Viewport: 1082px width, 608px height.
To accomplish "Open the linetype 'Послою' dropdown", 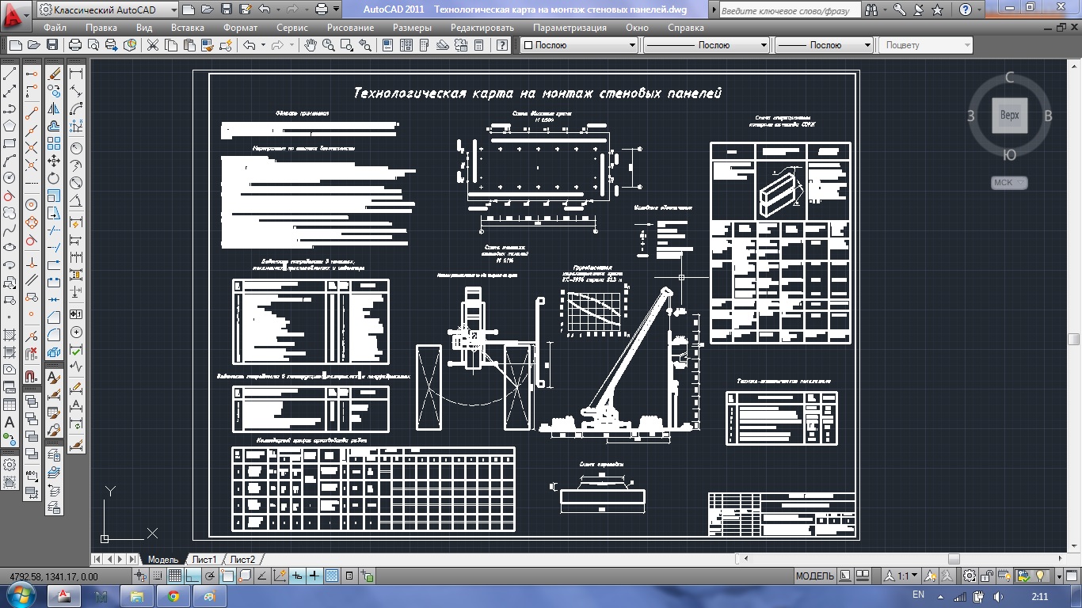I will tap(707, 45).
